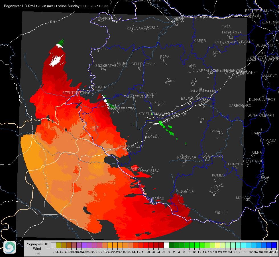The width and height of the screenshot is (279, 257).
Task: Click the 'KORMEND' city label
Action: (x=100, y=87)
